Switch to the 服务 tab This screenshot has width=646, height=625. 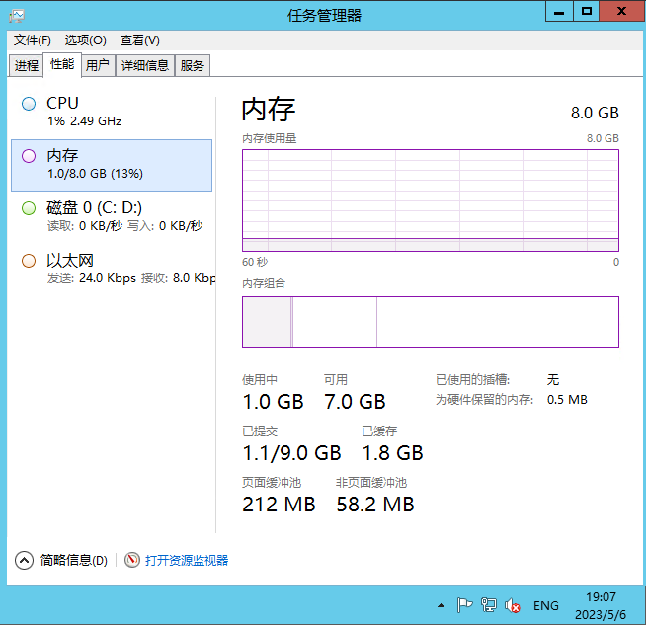tap(193, 65)
